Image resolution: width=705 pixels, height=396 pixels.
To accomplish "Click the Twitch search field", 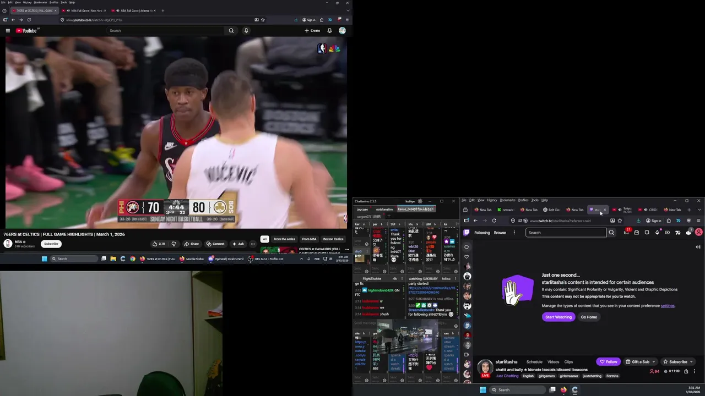I will point(566,233).
